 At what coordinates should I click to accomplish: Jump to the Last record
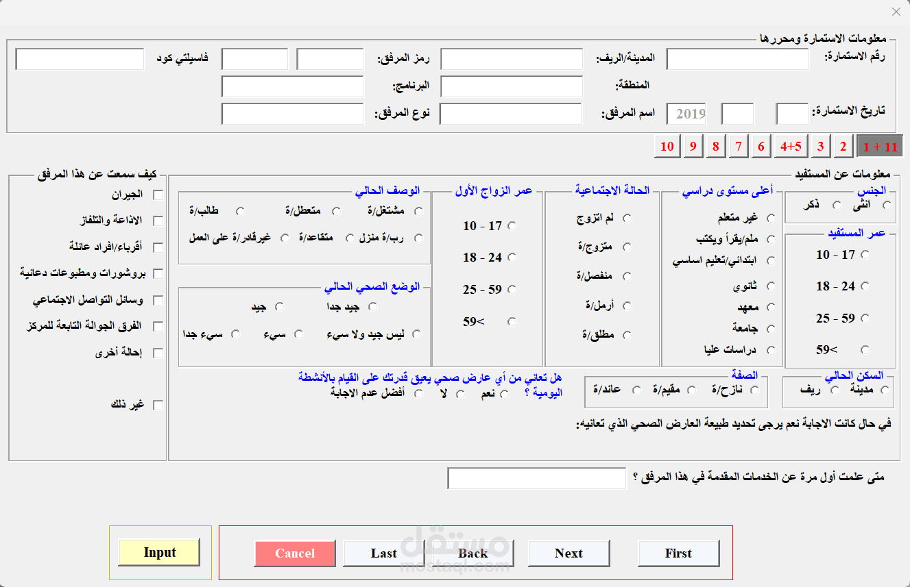(384, 553)
